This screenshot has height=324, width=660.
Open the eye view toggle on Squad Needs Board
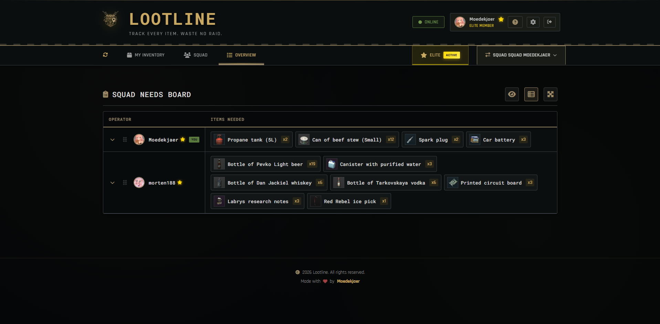[512, 94]
